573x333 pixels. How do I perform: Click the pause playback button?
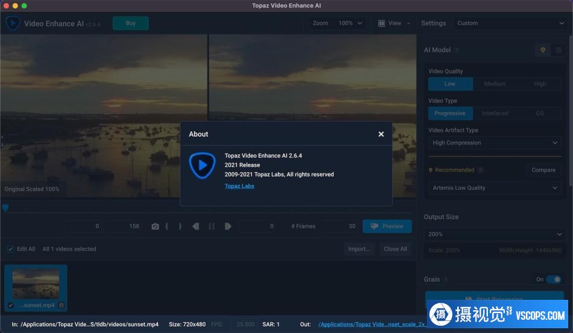212,226
